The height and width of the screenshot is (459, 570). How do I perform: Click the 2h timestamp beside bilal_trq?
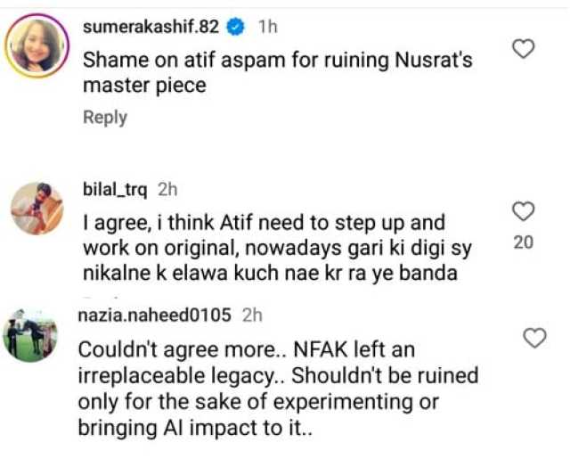(167, 190)
